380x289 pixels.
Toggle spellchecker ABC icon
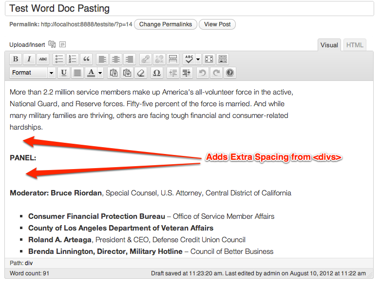[189, 59]
